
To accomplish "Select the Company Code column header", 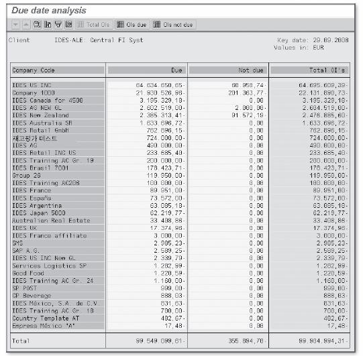I will (58, 70).
